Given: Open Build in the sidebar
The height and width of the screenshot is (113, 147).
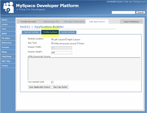Looking at the screenshot, I should [8, 34].
